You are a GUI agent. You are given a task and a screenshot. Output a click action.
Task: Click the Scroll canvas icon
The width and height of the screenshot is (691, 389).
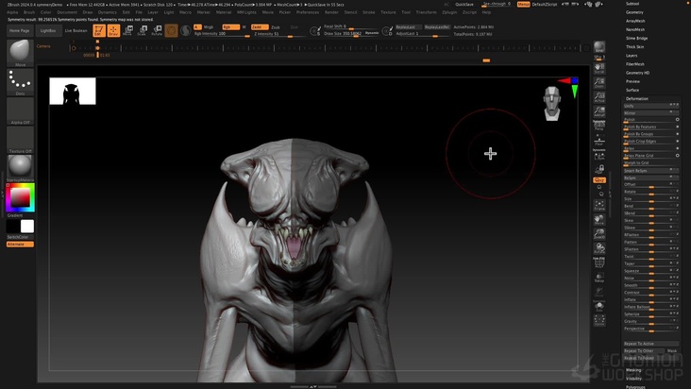click(x=598, y=68)
